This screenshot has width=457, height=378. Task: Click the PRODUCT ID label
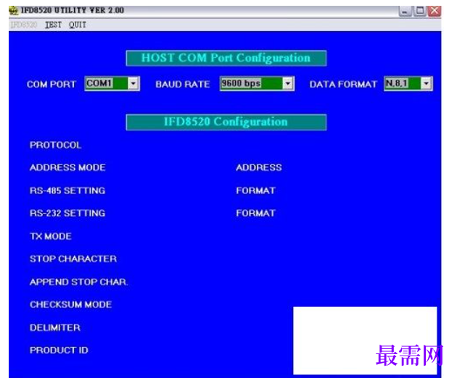[59, 350]
